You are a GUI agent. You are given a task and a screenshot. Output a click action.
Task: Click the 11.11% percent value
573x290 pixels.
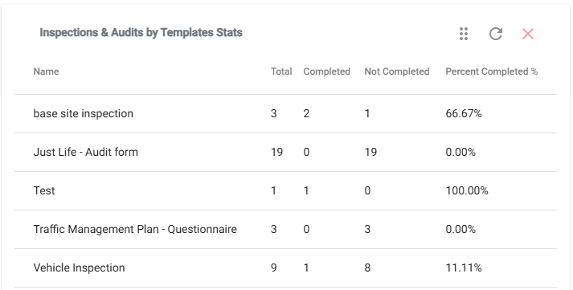click(464, 268)
